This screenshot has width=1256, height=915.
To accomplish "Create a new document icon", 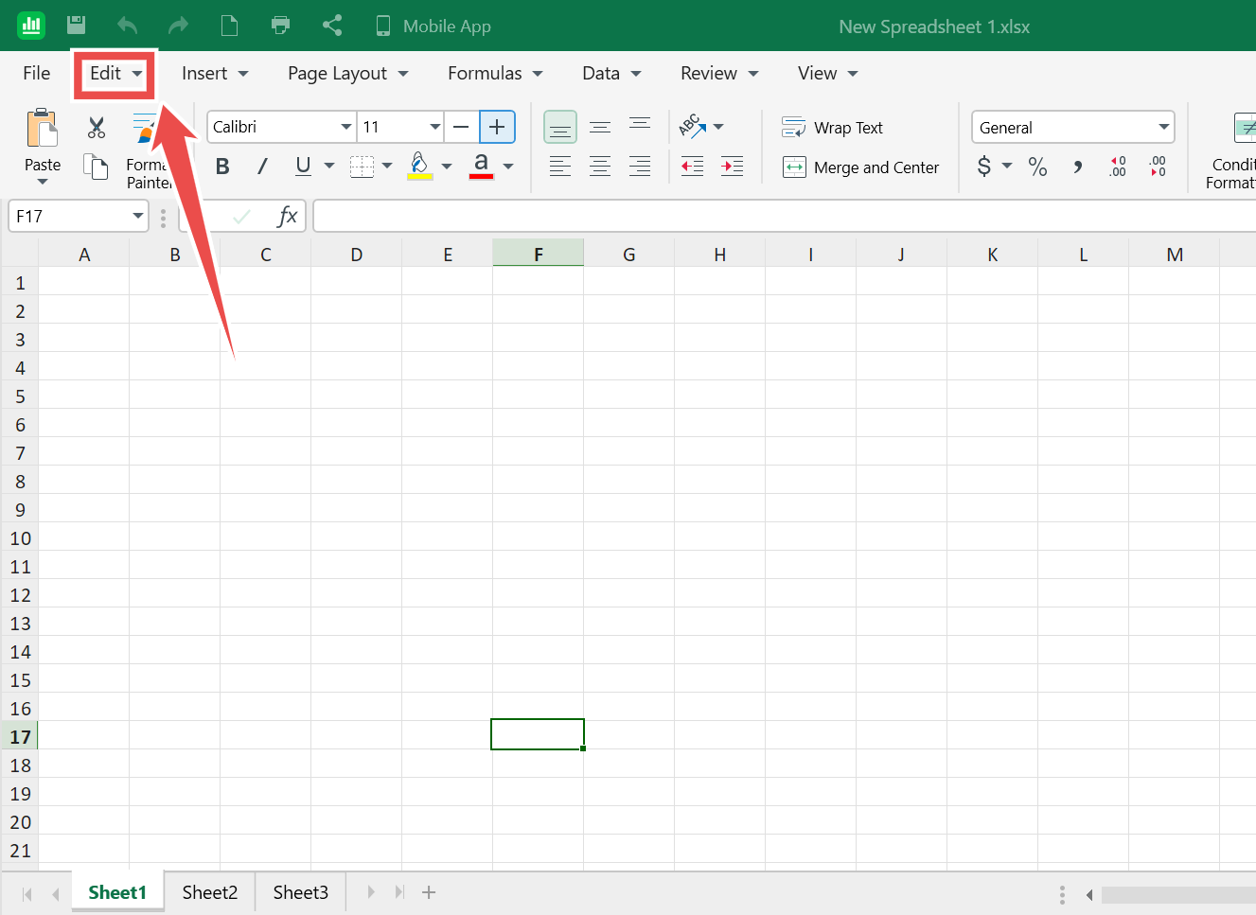I will 229,26.
